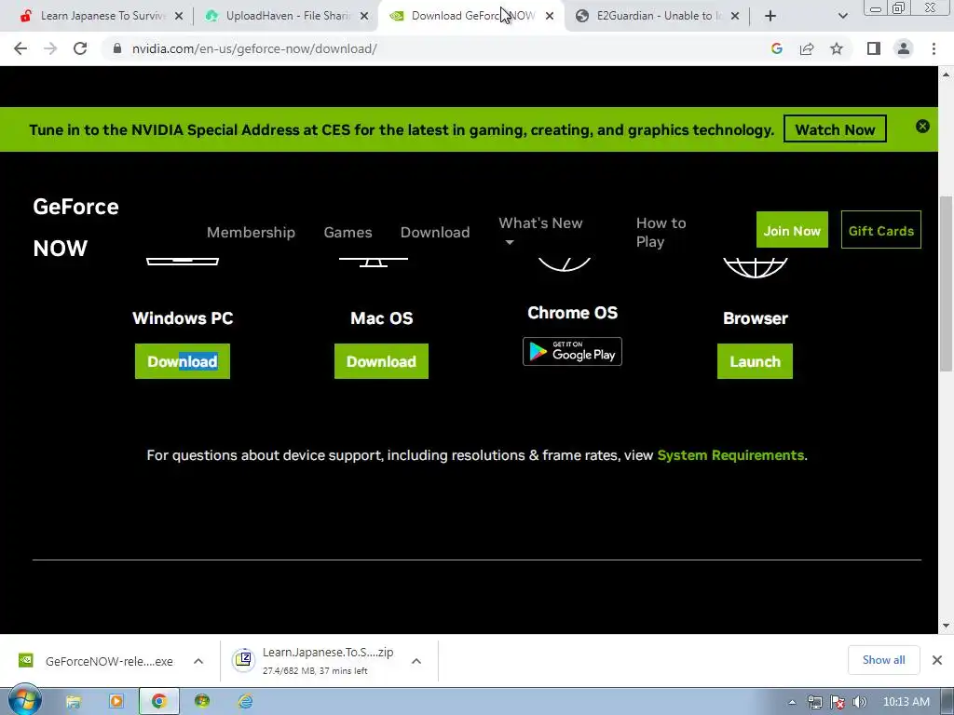Expand GeForceNOW exe download options chevron
The height and width of the screenshot is (715, 954).
[x=198, y=661]
